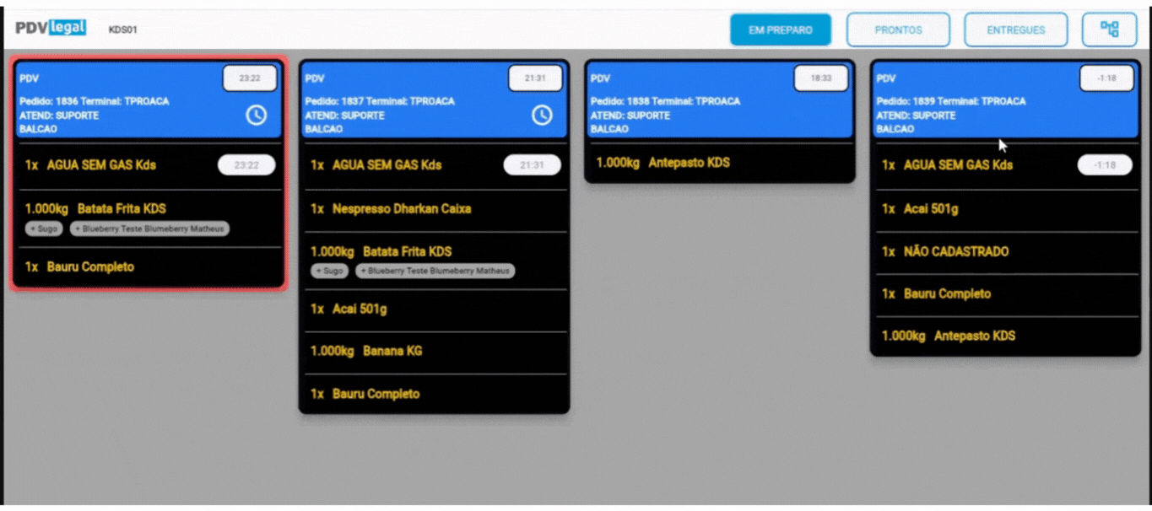Image resolution: width=1152 pixels, height=511 pixels.
Task: Click the PDV Legal logo
Action: 51,28
